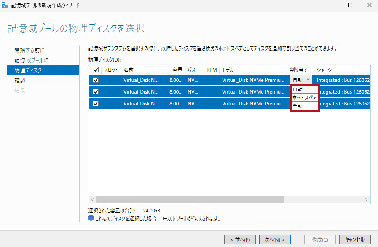Toggle the select-all disks header checkbox

[x=95, y=70]
